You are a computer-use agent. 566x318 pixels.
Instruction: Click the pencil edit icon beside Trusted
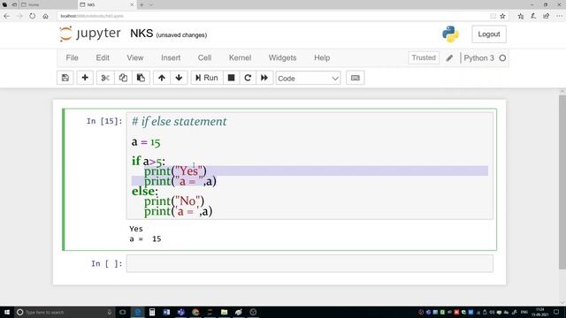point(449,58)
